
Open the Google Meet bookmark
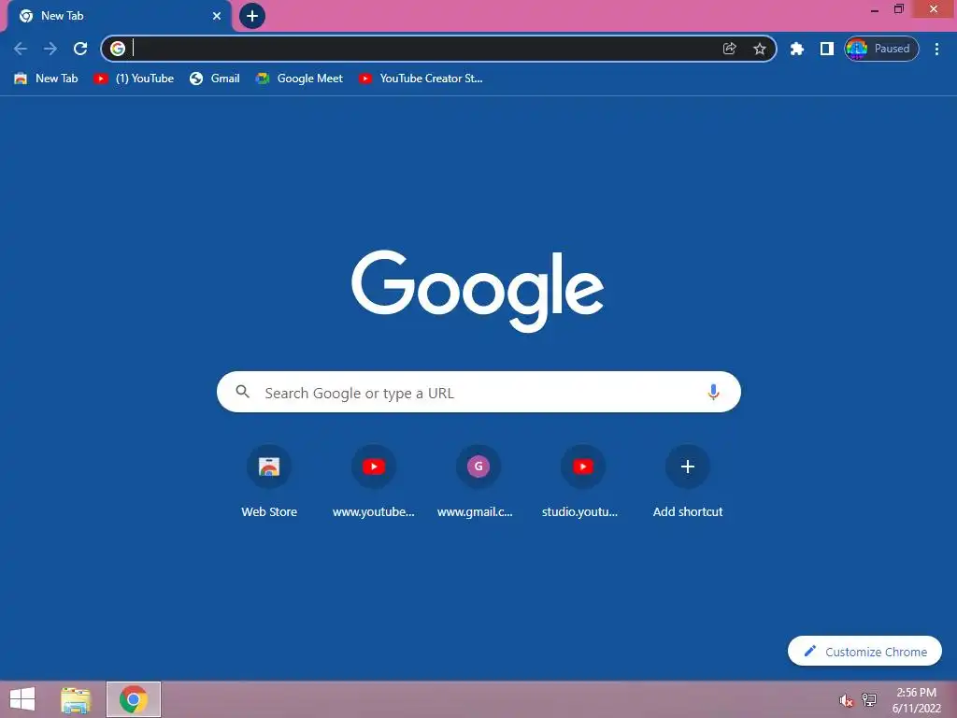click(x=299, y=79)
